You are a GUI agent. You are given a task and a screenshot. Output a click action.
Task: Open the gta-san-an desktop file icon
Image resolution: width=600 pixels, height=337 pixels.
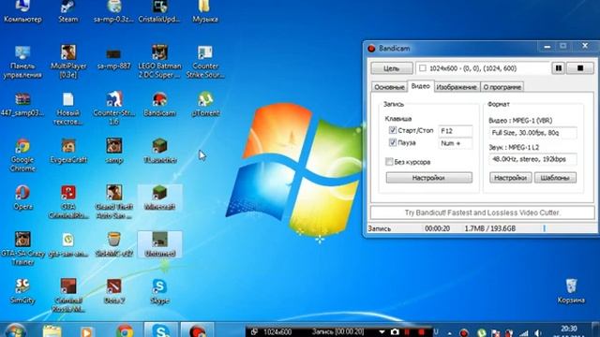[x=68, y=245]
